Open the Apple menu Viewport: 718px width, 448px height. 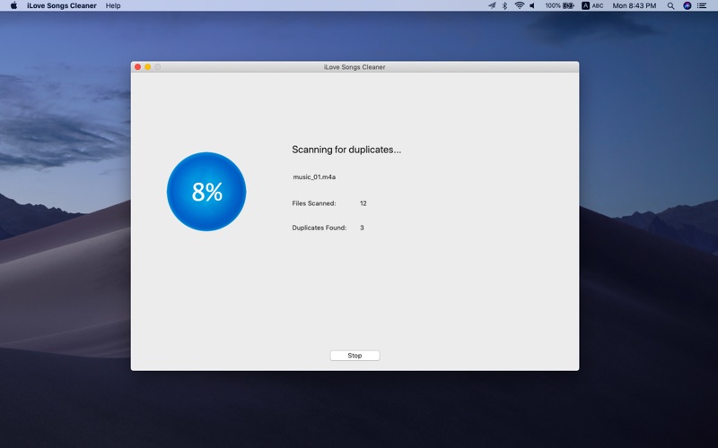tap(13, 5)
